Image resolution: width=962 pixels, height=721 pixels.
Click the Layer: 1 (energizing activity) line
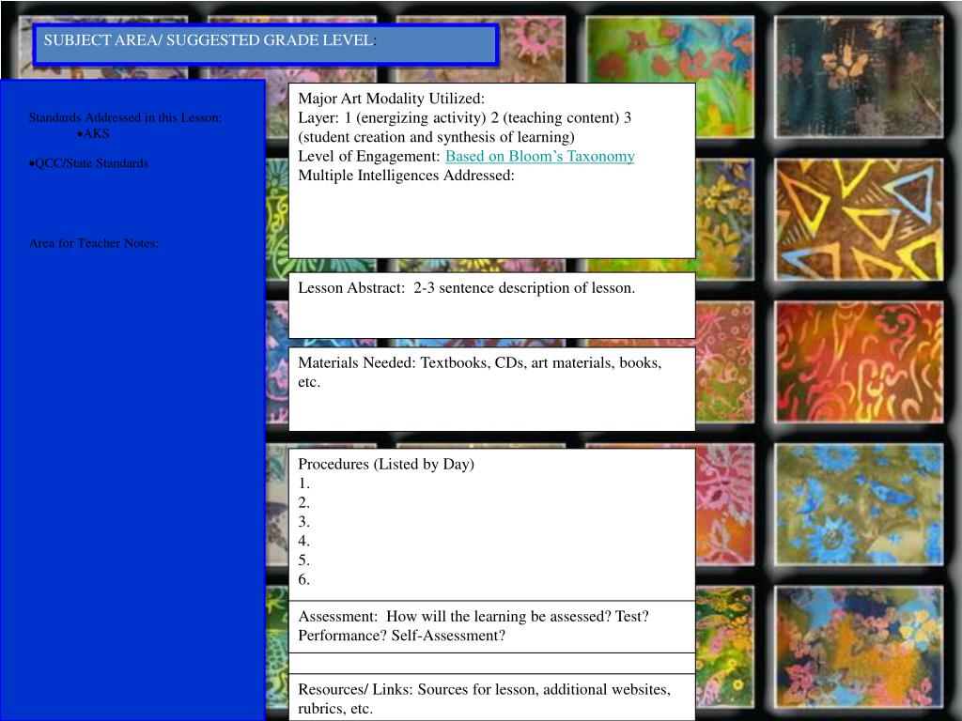coord(464,117)
